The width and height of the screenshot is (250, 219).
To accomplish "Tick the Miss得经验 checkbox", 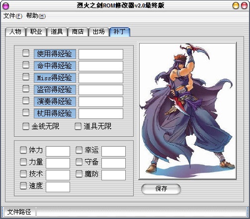I will click(x=26, y=77).
